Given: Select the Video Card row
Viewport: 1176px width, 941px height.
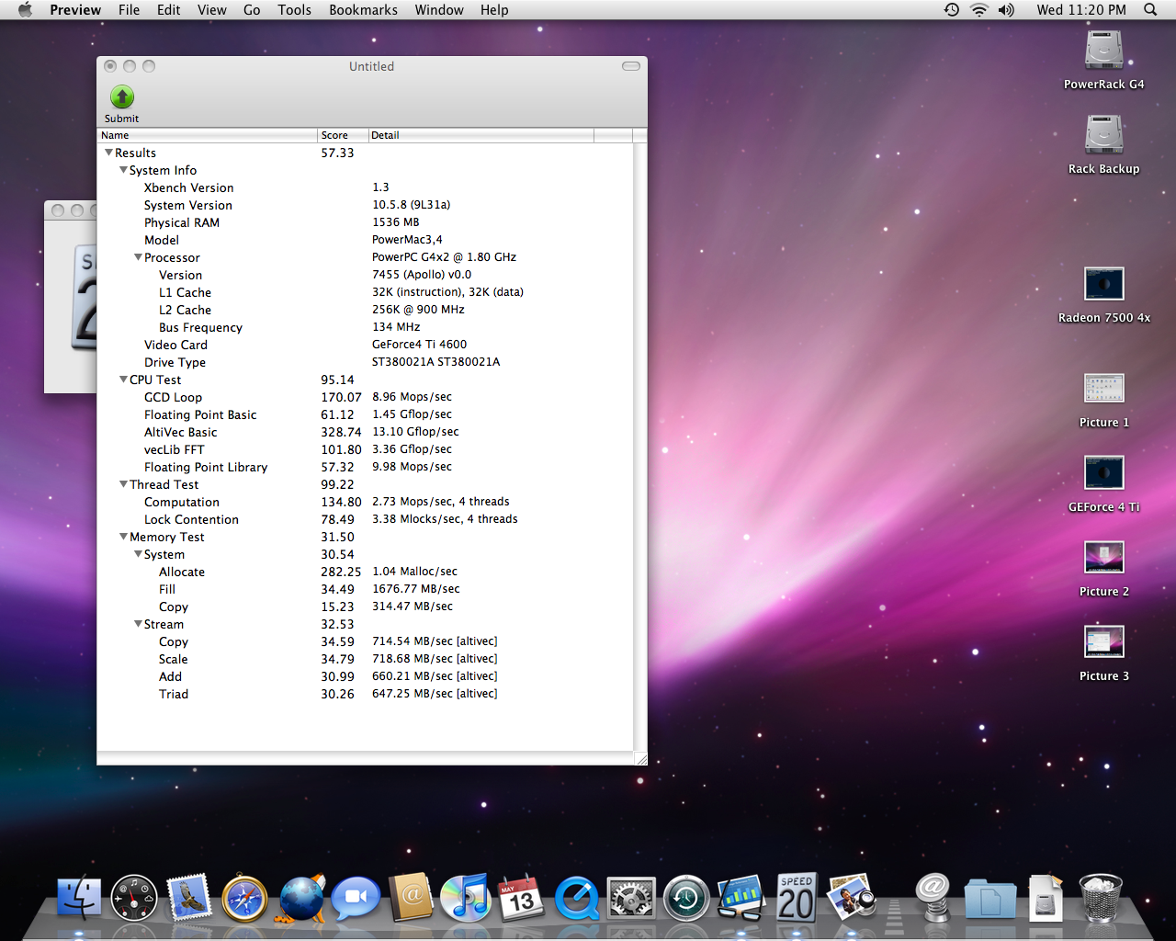Looking at the screenshot, I should tap(365, 345).
